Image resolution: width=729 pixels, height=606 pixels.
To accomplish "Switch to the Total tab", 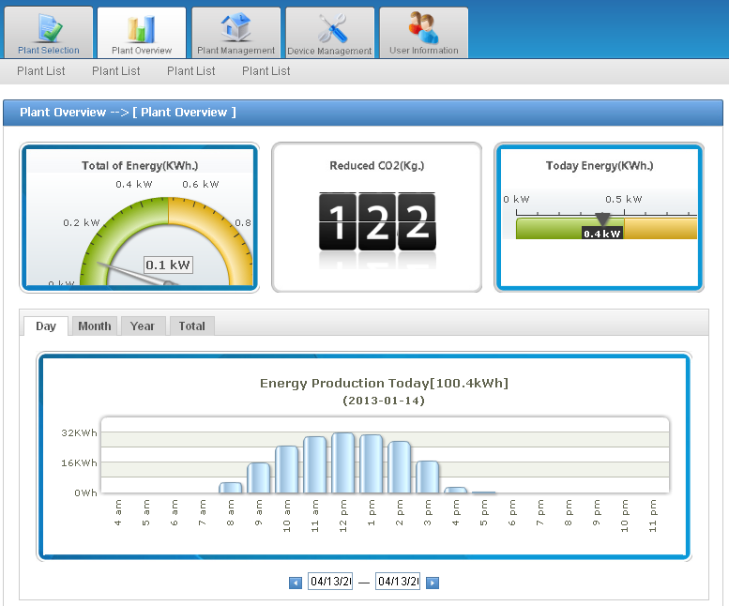I will click(191, 326).
